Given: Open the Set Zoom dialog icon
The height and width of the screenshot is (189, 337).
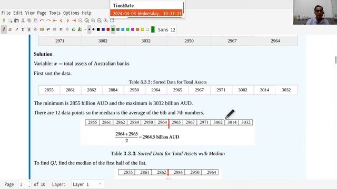Looking at the screenshot, I should [x=106, y=20].
